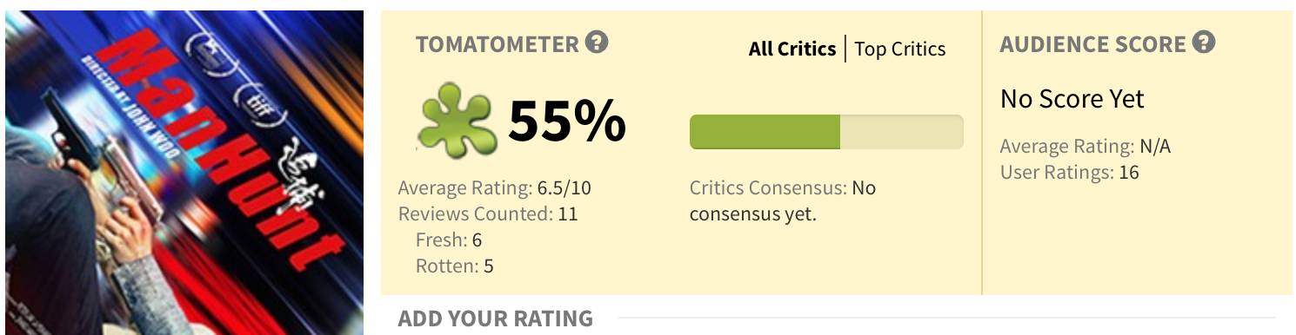Viewport: 1296px width, 335px height.
Task: Click the ADD YOUR RATING heading
Action: pyautogui.click(x=496, y=319)
